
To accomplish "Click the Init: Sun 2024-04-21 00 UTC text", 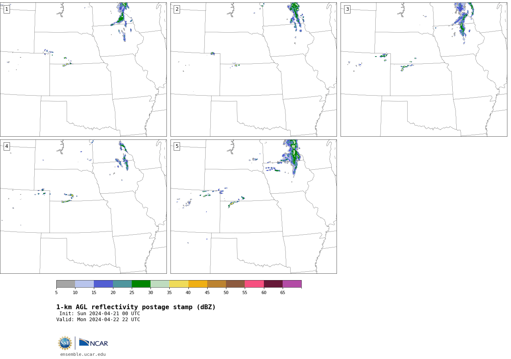I will tap(100, 314).
